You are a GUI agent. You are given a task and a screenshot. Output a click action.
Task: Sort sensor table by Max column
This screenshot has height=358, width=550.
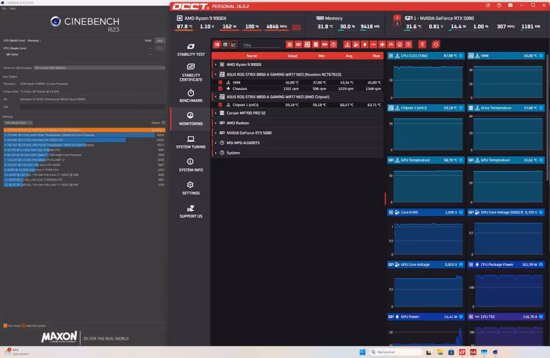[376, 56]
